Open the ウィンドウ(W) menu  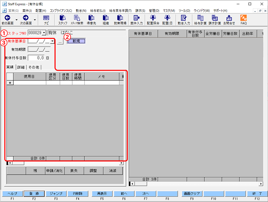[202, 11]
